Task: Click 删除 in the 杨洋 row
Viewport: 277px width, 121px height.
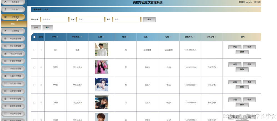Action: tap(242, 52)
